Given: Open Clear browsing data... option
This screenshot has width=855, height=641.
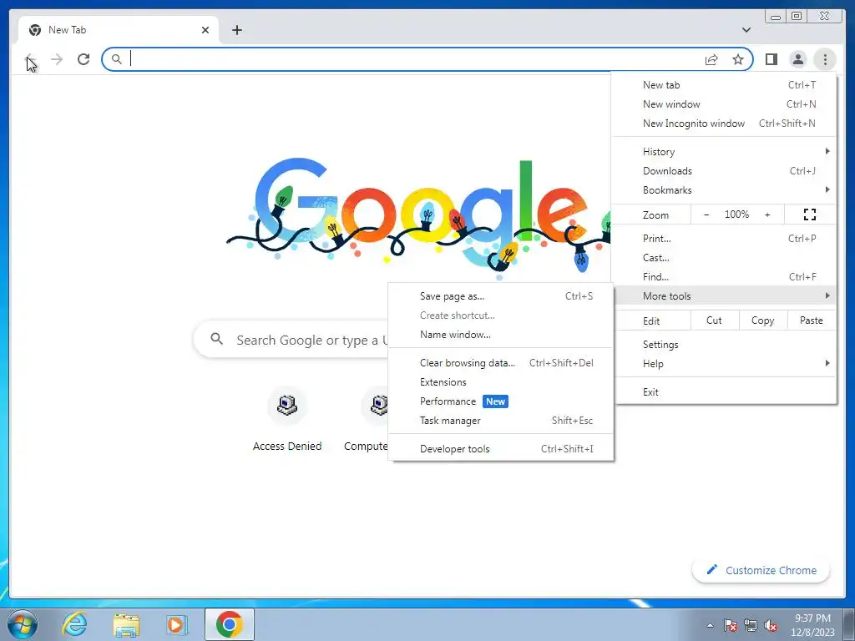Looking at the screenshot, I should pyautogui.click(x=501, y=363).
